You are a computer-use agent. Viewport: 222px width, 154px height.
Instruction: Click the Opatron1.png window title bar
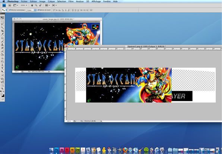pyautogui.click(x=143, y=46)
